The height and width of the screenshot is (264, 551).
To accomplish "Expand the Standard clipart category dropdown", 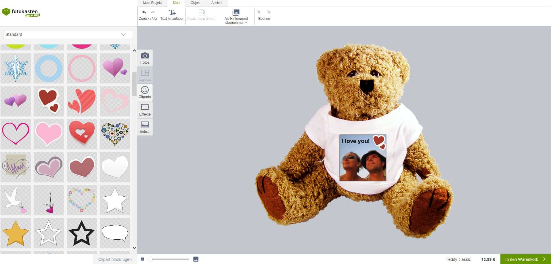I will point(68,34).
